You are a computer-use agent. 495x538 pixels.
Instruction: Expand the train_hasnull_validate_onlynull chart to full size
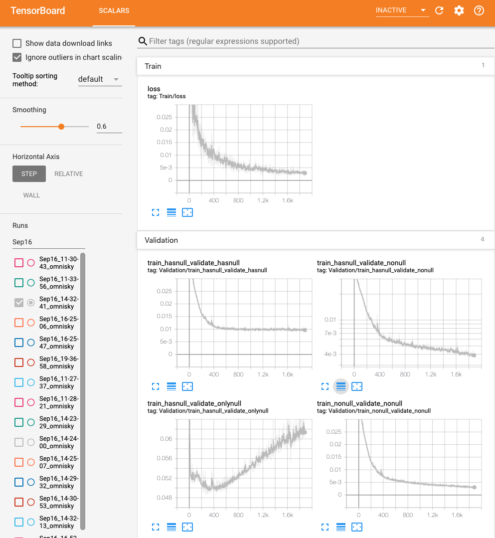coord(156,527)
